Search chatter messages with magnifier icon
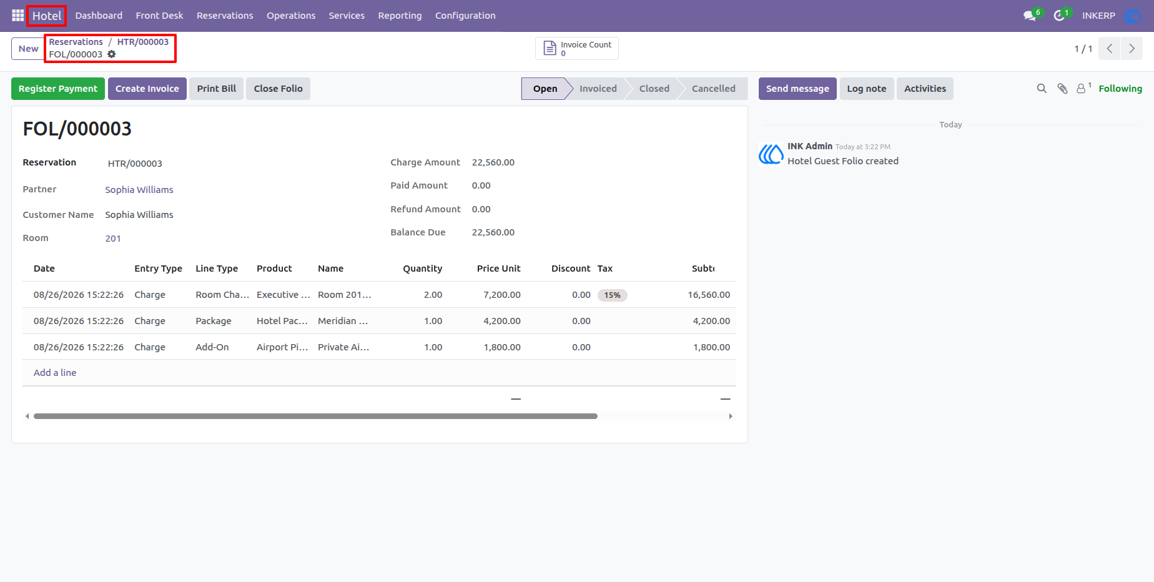1154x582 pixels. click(1042, 89)
